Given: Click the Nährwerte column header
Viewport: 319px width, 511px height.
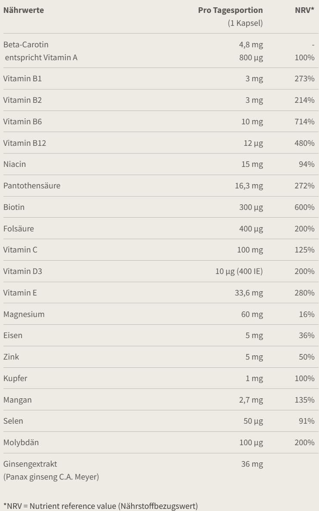Looking at the screenshot, I should [24, 10].
